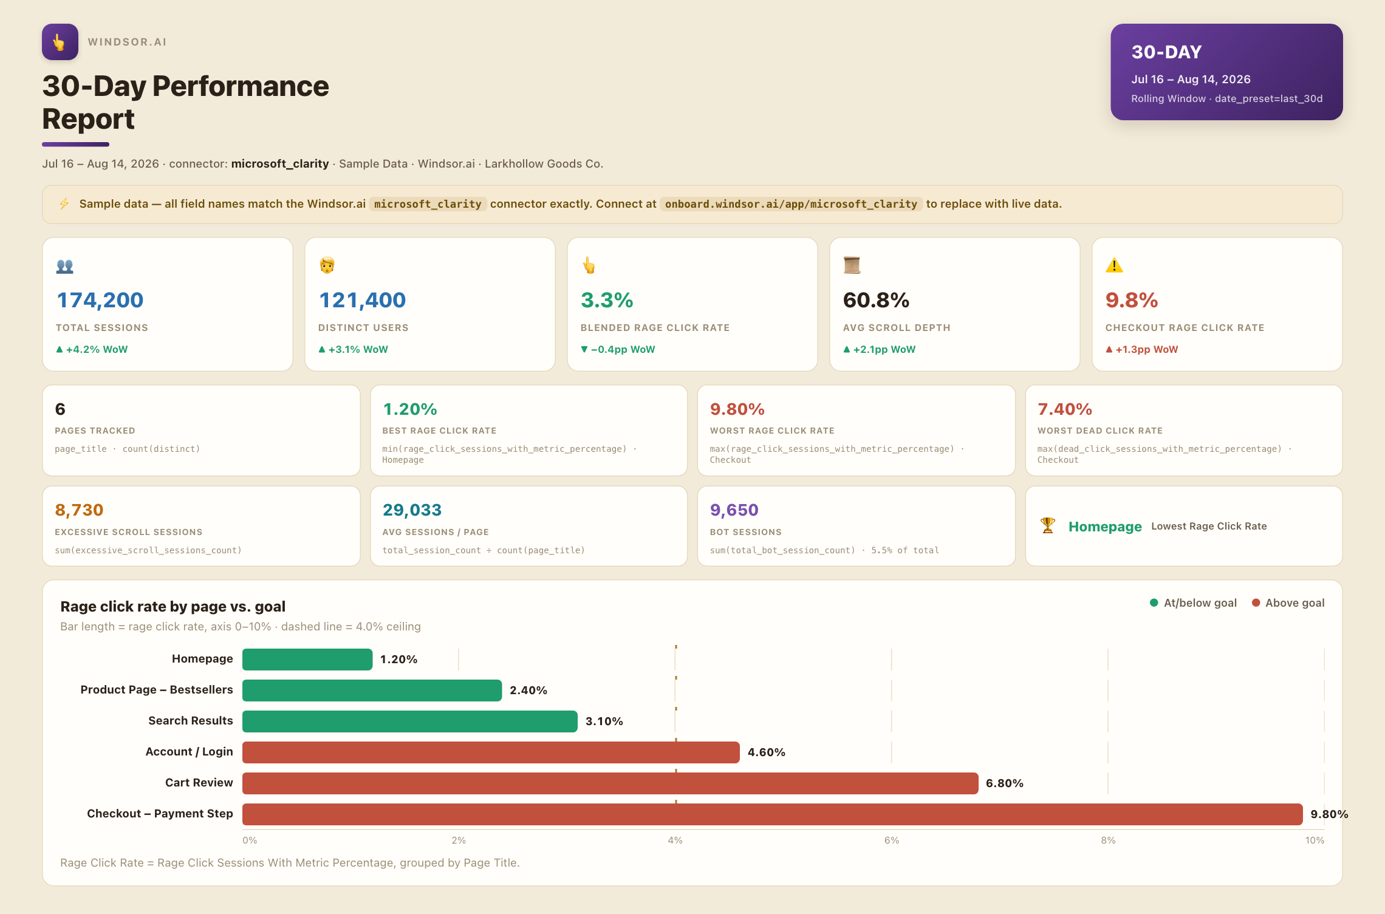The width and height of the screenshot is (1385, 914).
Task: Click the 29,033 avg sessions per page value
Action: (x=412, y=510)
